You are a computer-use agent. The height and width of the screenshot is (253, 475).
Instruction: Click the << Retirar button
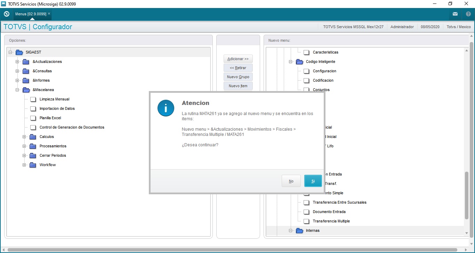tap(238, 68)
